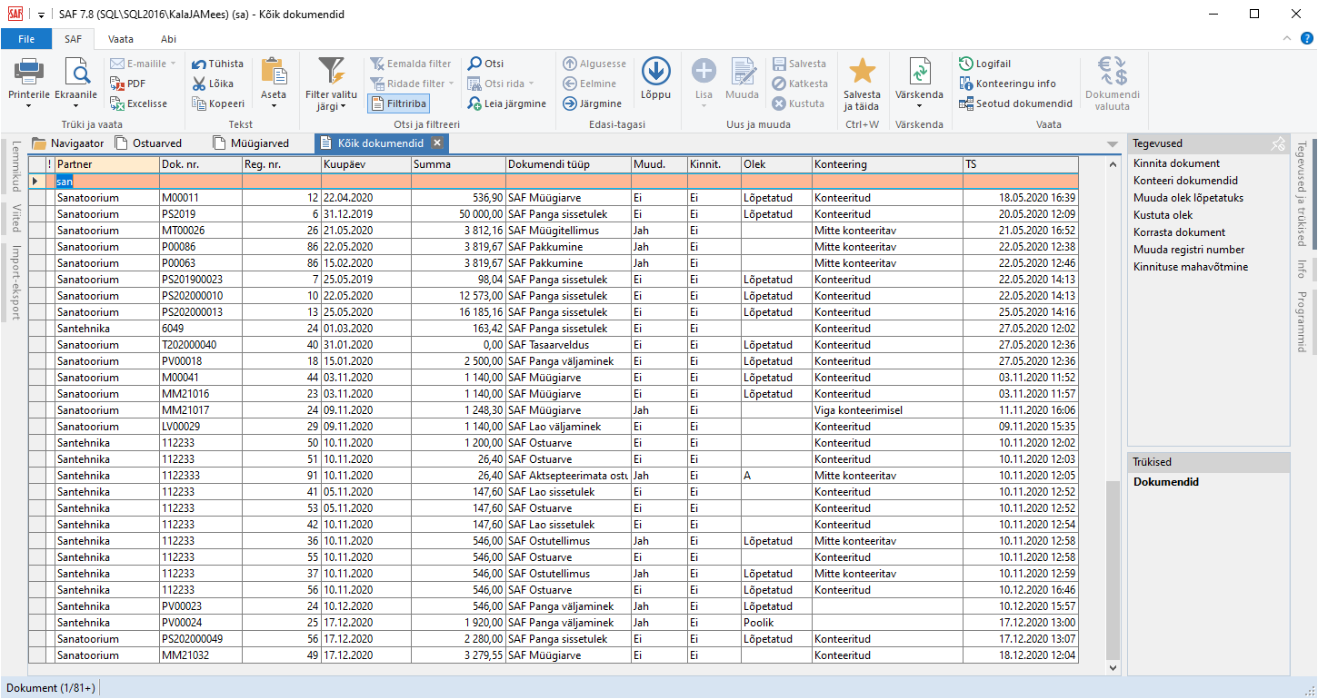Click the 'Poolik' status cell

776,623
